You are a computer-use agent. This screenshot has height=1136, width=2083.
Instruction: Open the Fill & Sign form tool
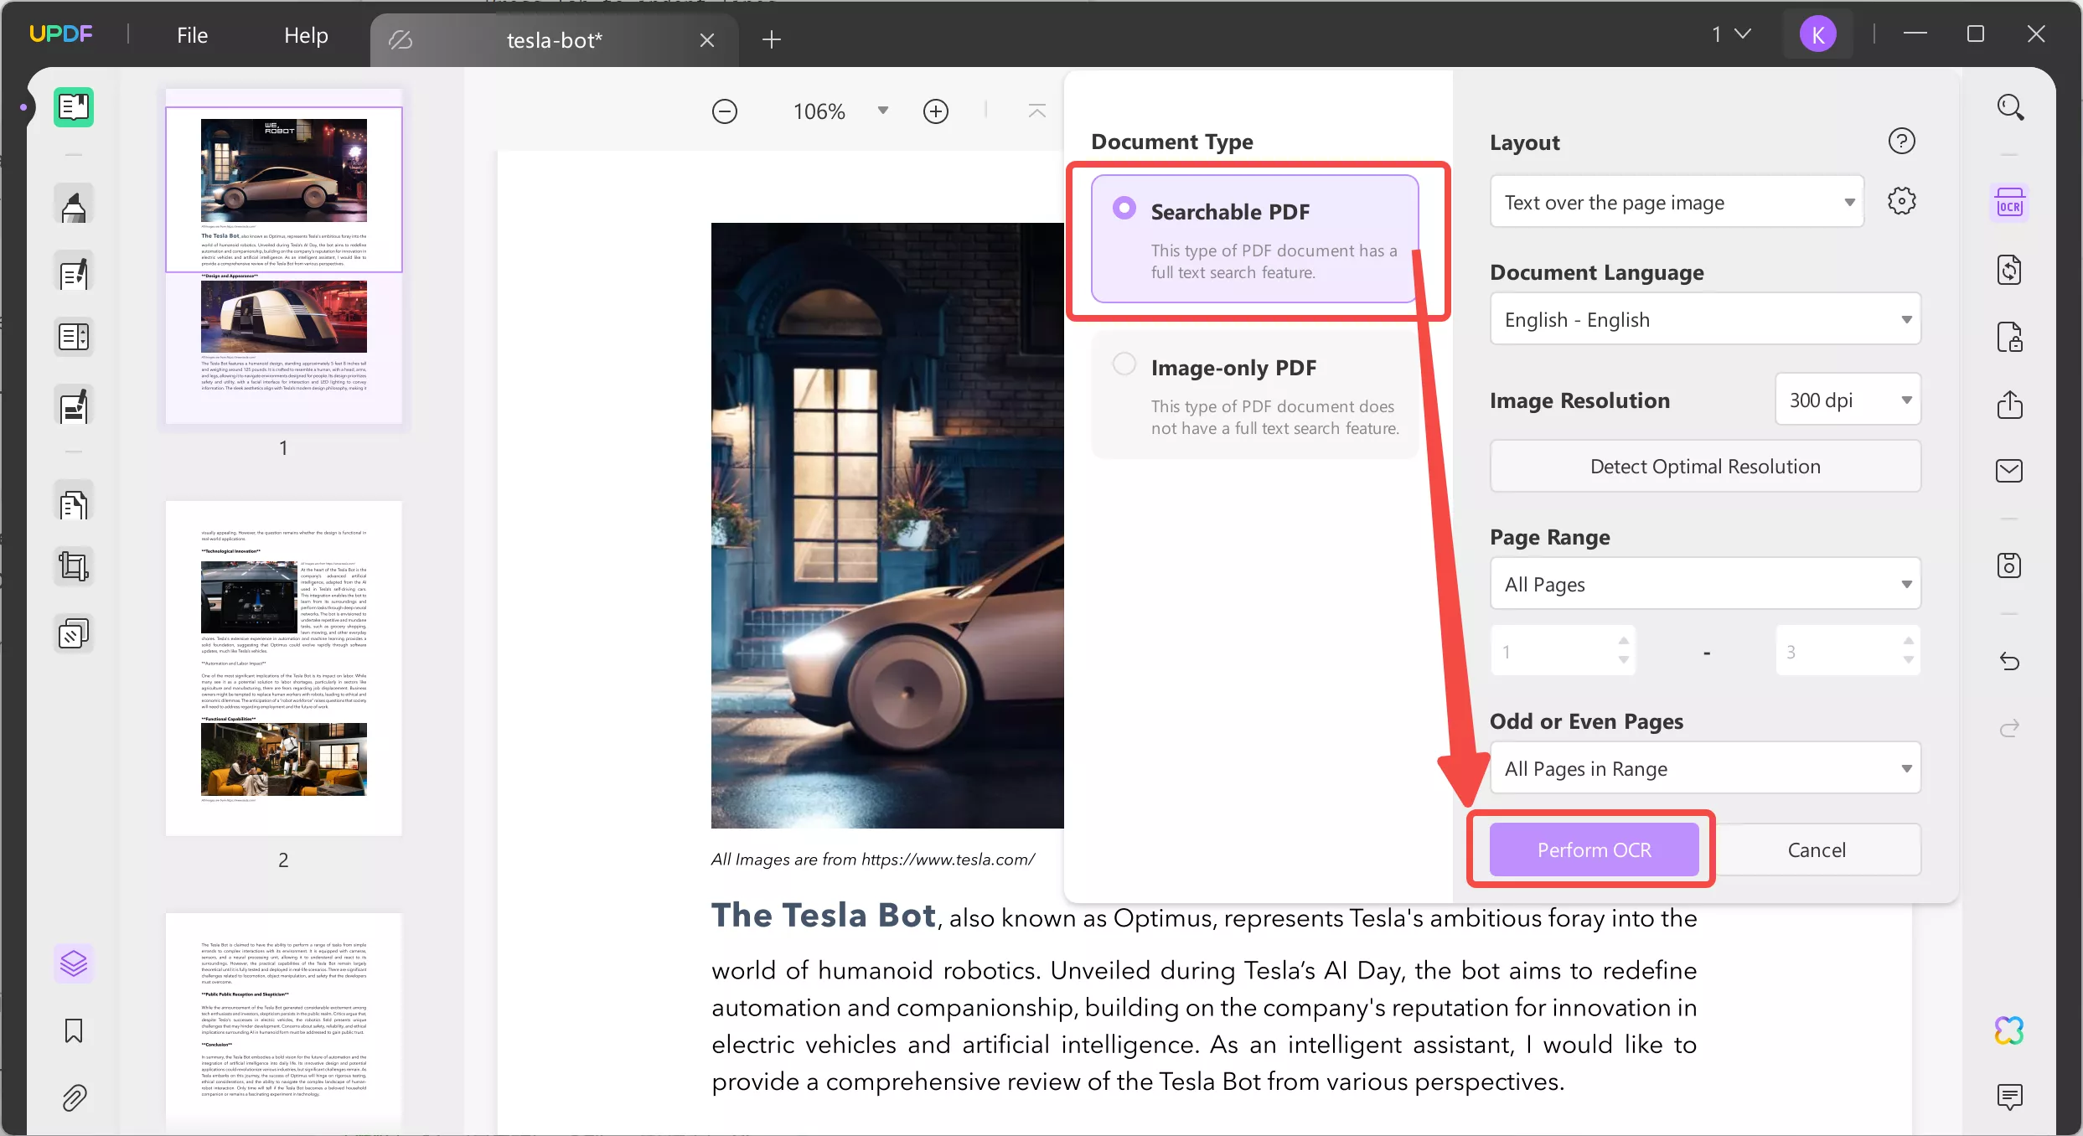coord(74,405)
